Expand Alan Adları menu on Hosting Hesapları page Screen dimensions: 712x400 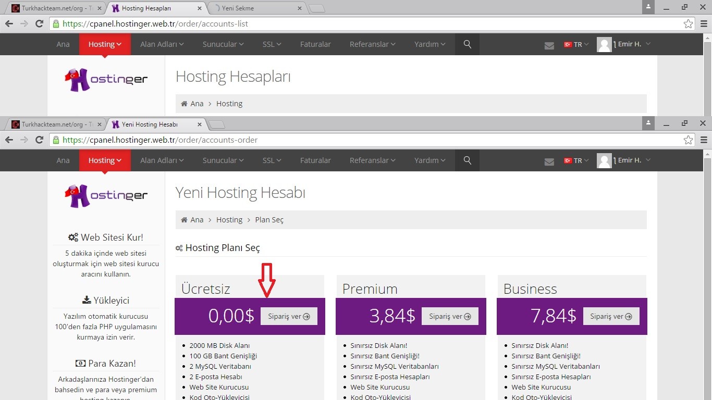(x=162, y=44)
